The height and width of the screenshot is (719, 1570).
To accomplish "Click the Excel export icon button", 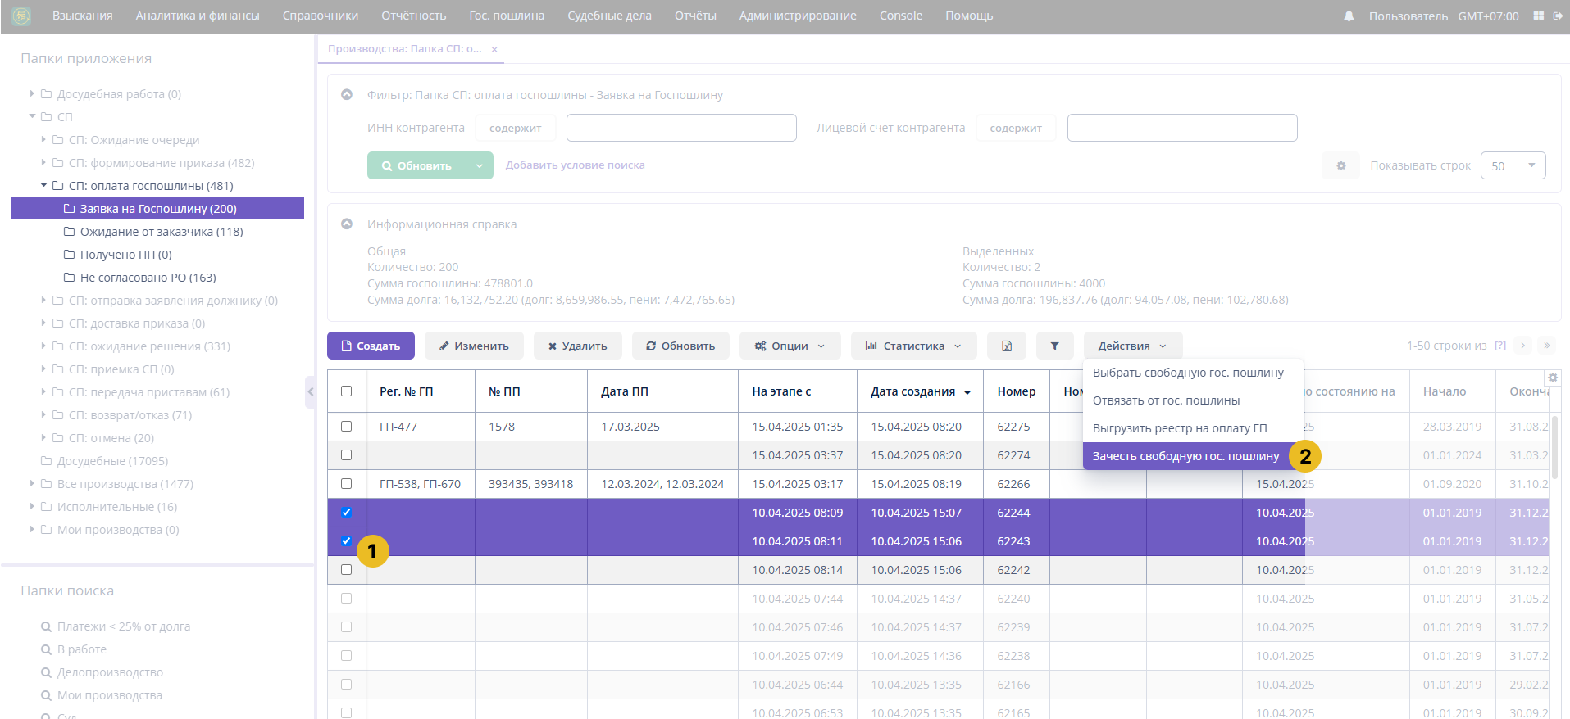I will tap(1007, 346).
